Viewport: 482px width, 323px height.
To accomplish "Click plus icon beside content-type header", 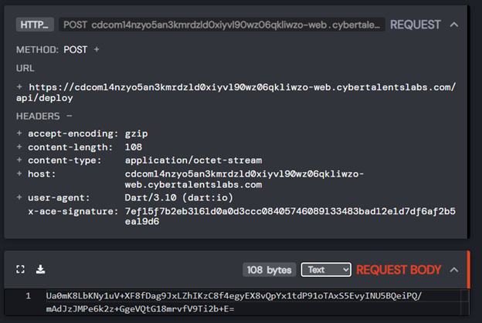I will click(19, 160).
